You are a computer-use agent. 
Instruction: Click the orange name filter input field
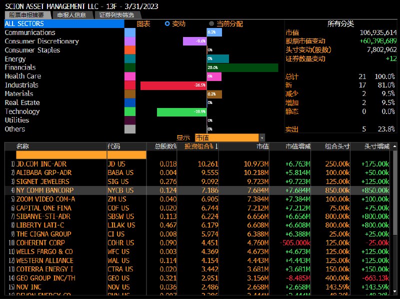point(61,155)
